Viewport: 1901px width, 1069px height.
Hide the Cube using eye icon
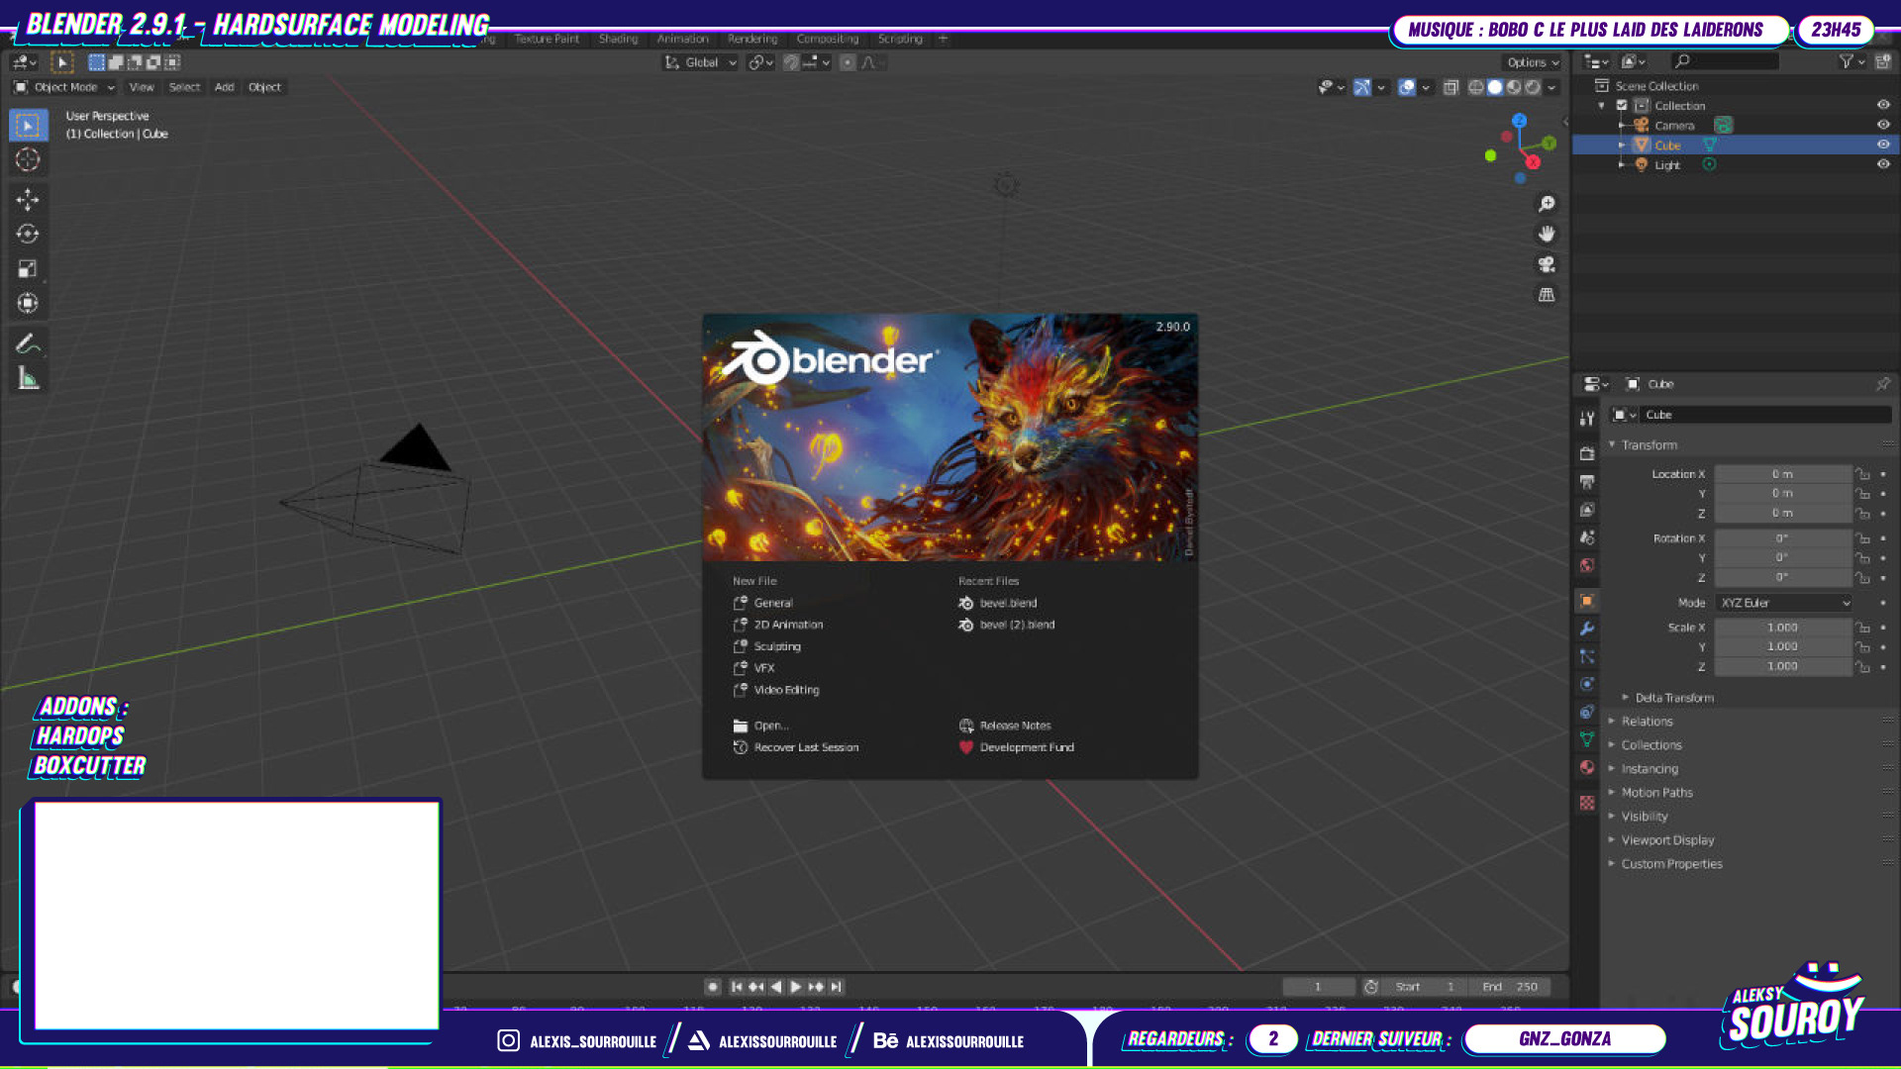(x=1883, y=145)
